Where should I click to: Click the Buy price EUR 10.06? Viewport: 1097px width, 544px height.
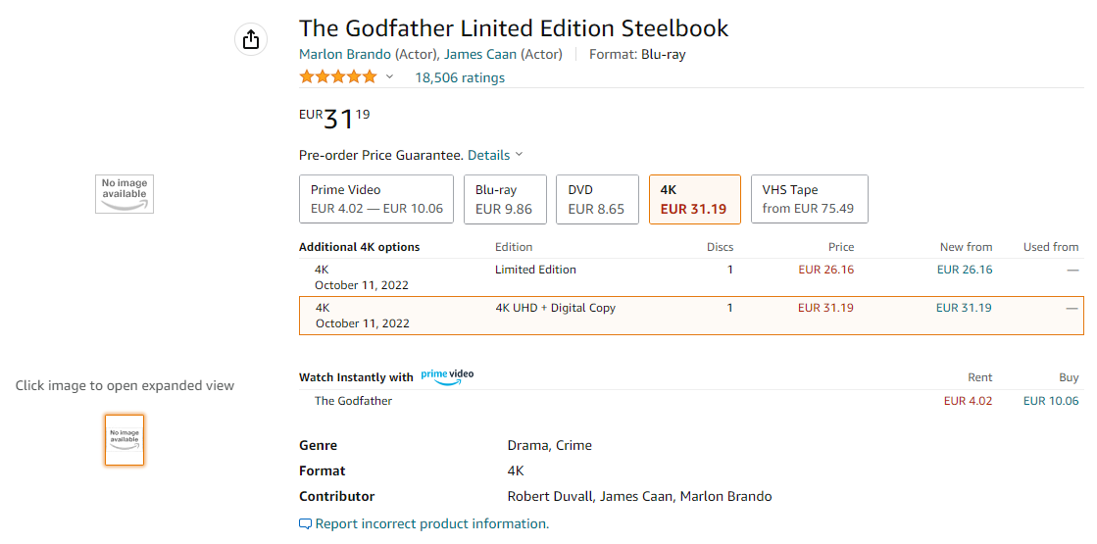tap(1051, 401)
